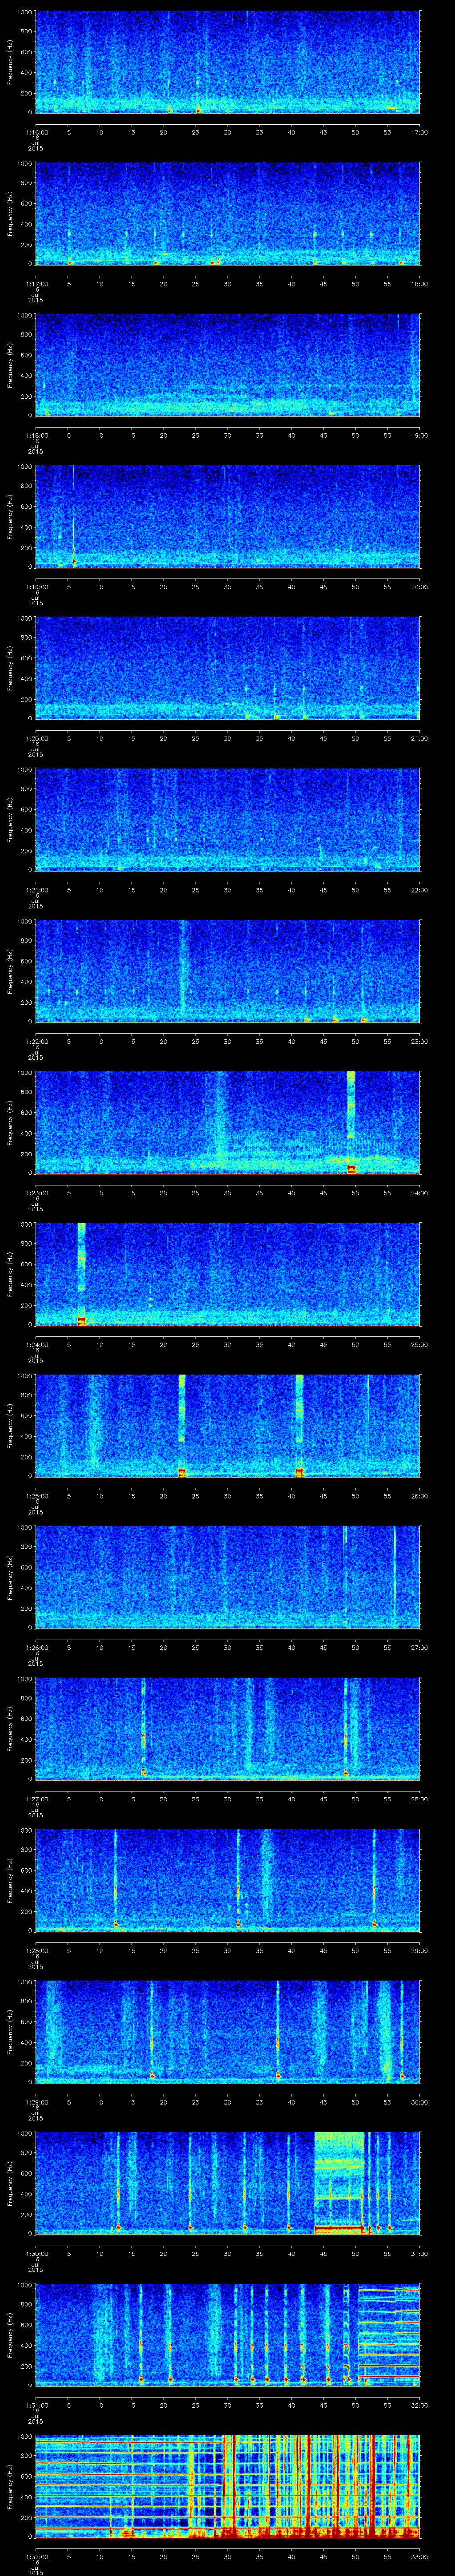Select the 1:19:00 spectrogram panel
Viewport: 455px width, 2576px height.
tap(227, 516)
